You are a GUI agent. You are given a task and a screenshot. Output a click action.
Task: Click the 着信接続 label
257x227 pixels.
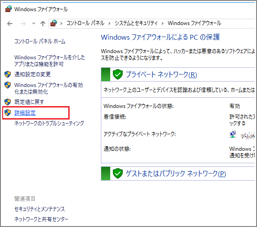(115, 117)
